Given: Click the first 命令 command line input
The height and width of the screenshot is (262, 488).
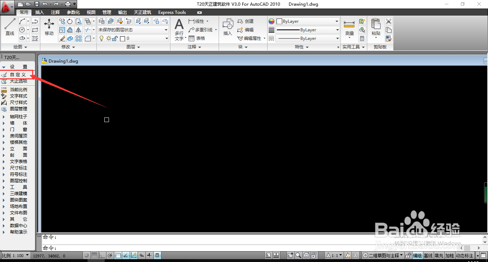Looking at the screenshot, I should 262,237.
